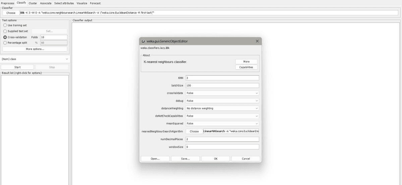
Task: Click More button in About section
Action: point(246,61)
